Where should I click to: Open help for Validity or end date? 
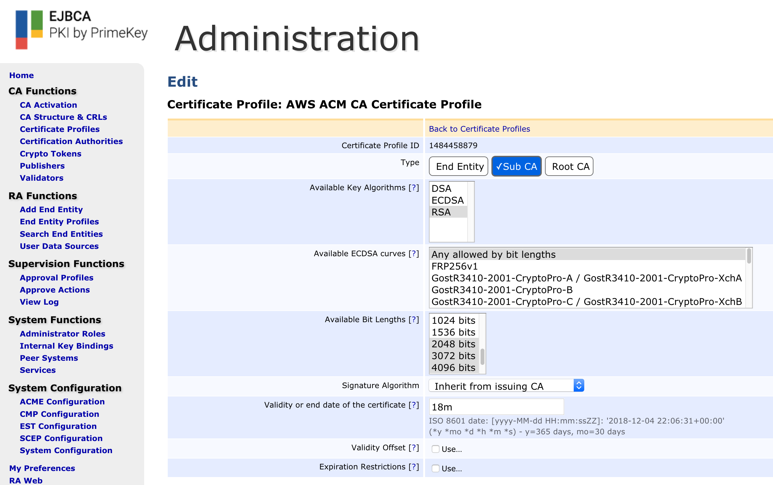414,405
